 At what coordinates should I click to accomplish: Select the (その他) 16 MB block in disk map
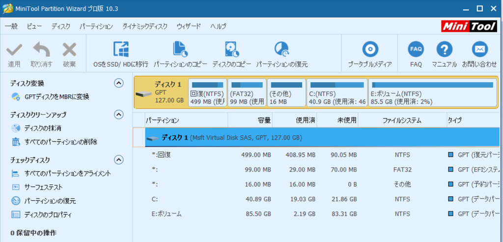(286, 93)
